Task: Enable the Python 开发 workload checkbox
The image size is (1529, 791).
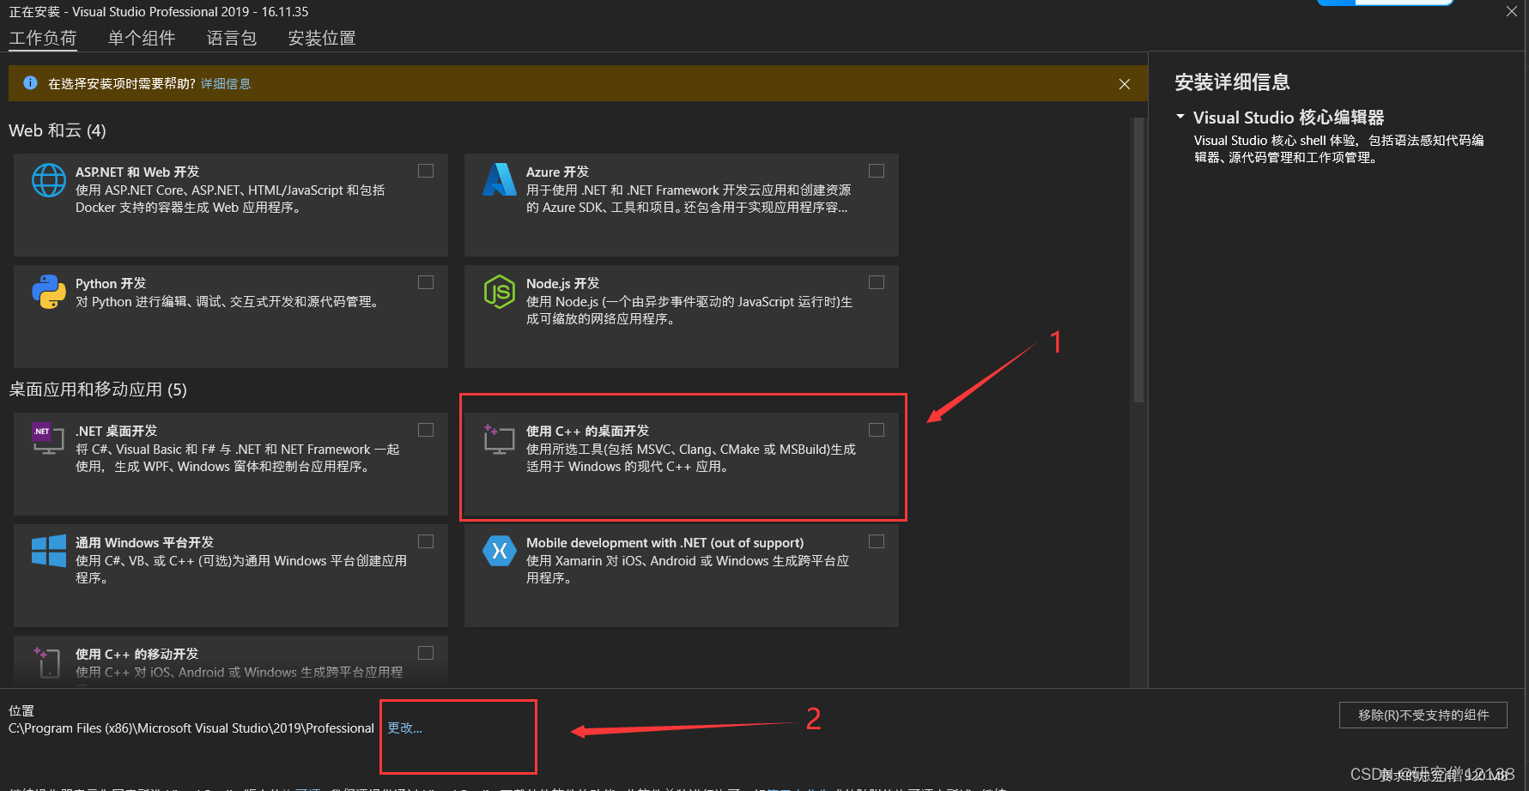Action: 426,282
